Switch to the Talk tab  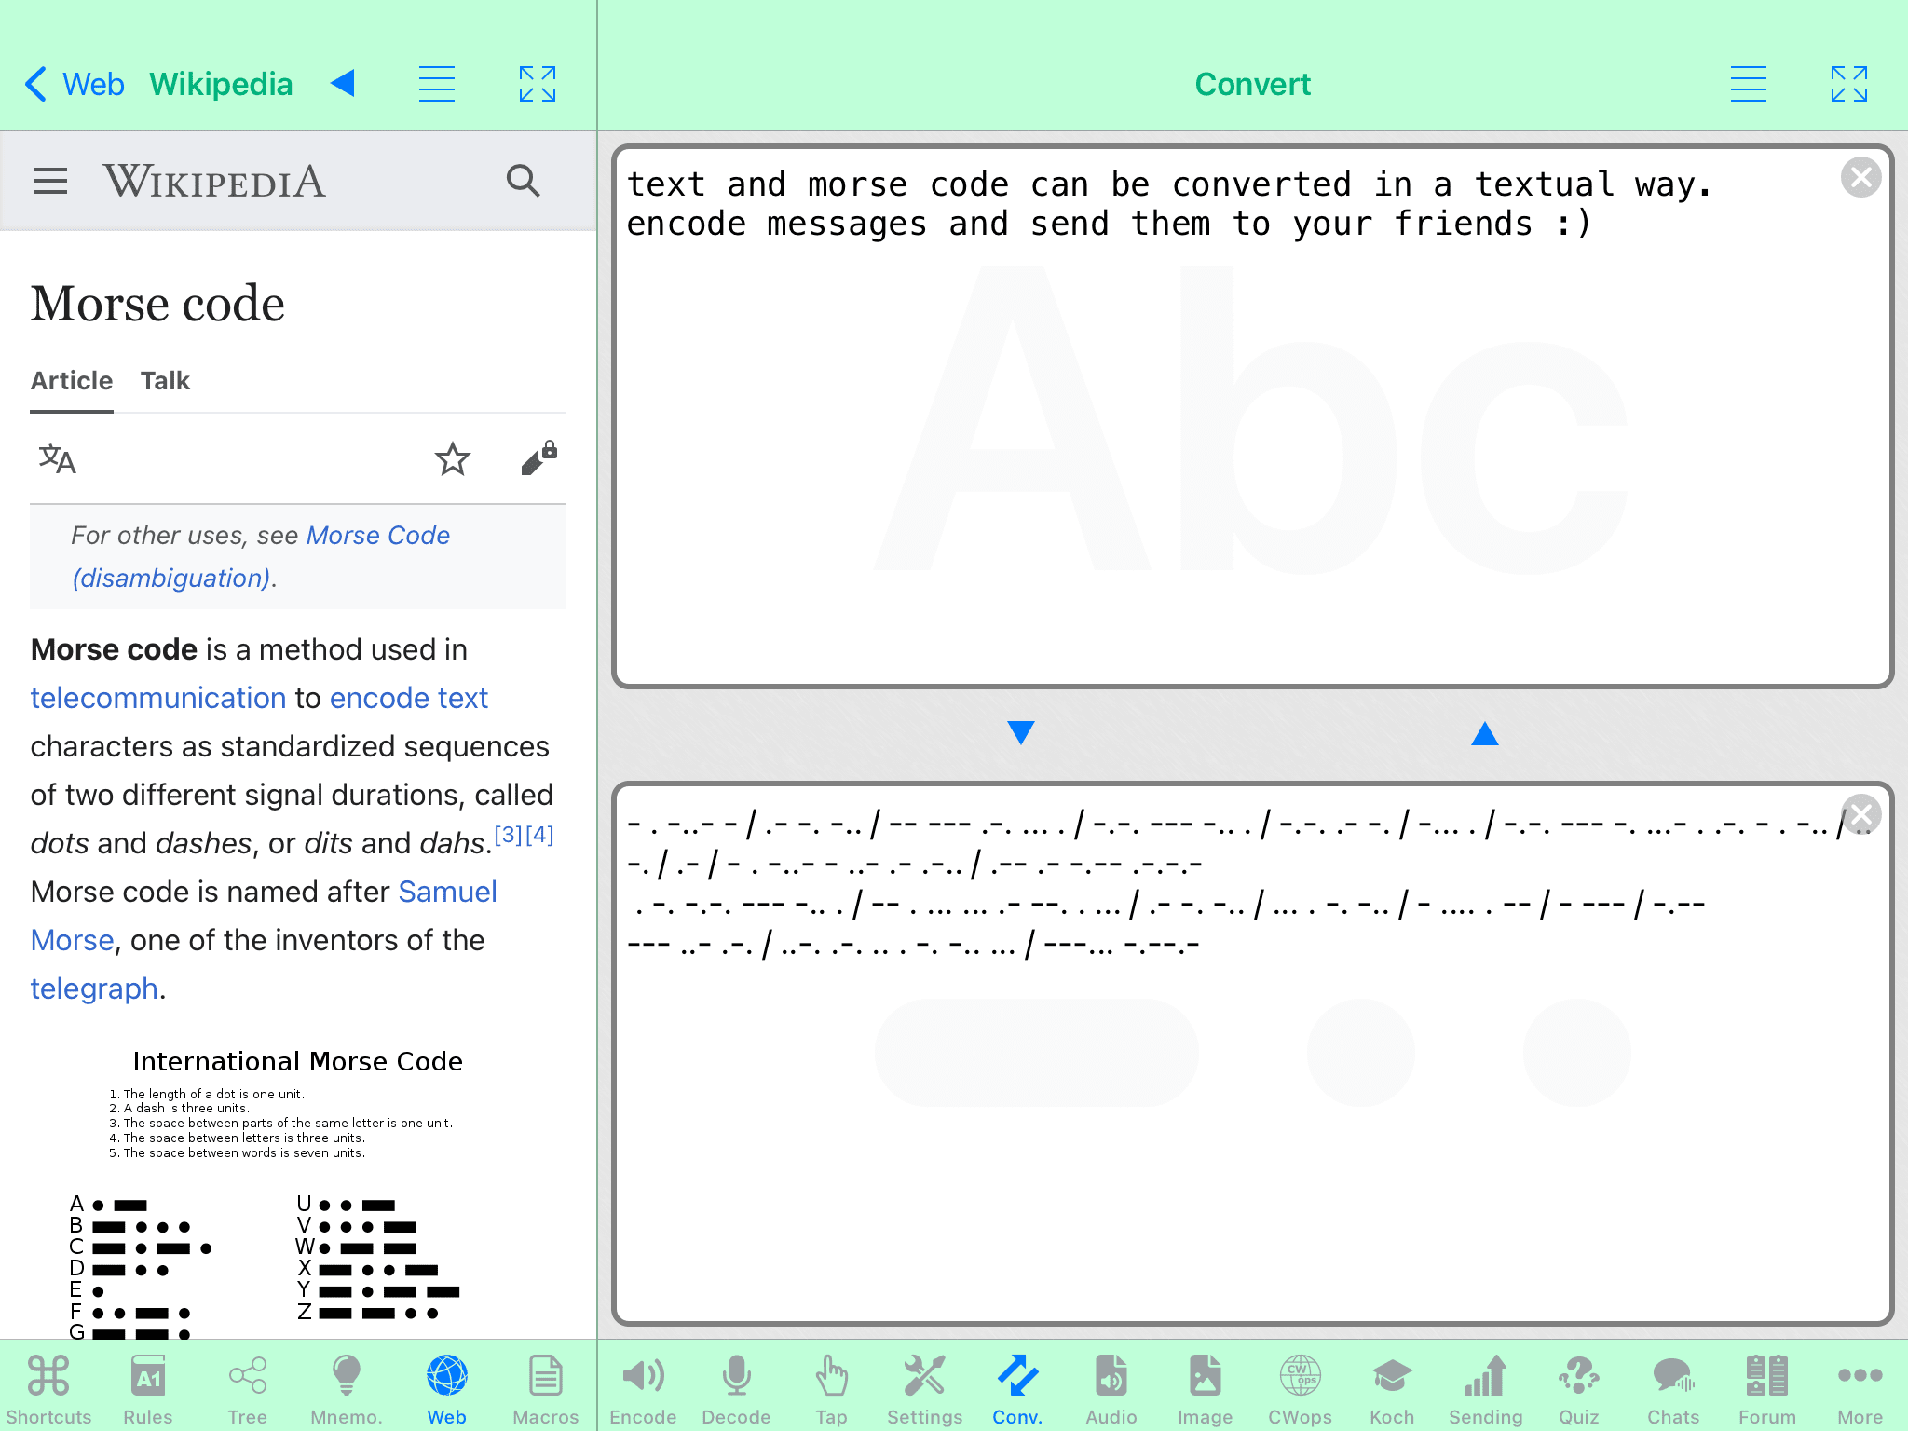pyautogui.click(x=165, y=381)
